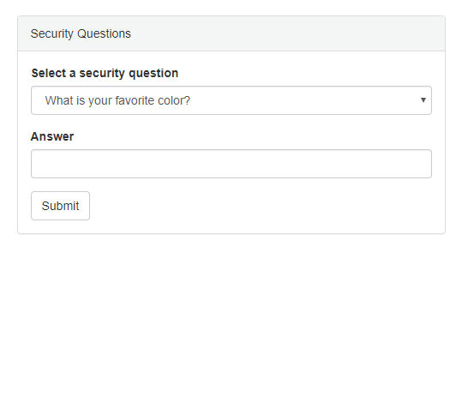Click the 'Answer' field label

pos(52,136)
